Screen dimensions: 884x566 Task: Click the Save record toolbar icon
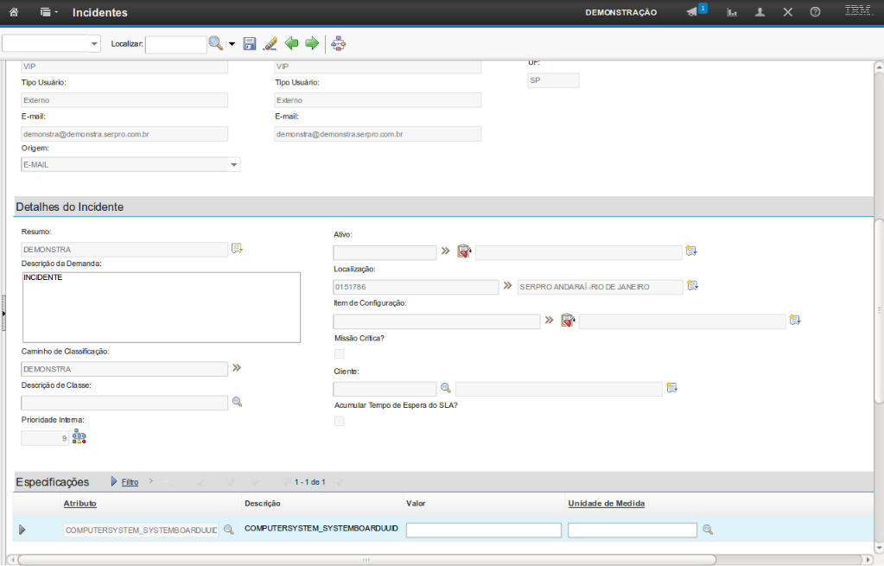(250, 43)
